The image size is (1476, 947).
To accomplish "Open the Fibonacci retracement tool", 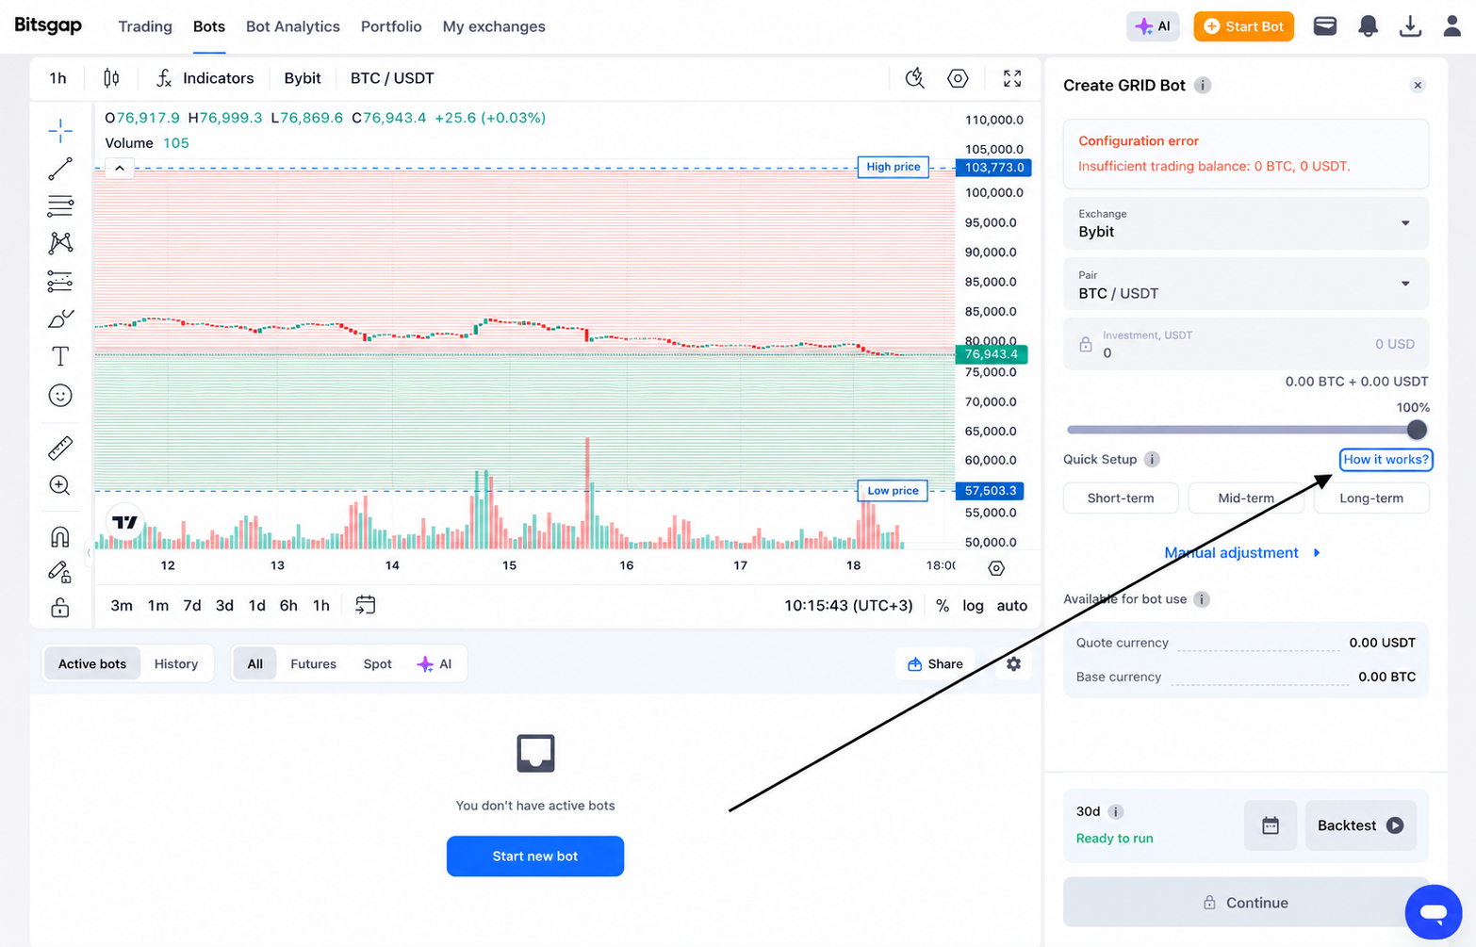I will coord(60,206).
